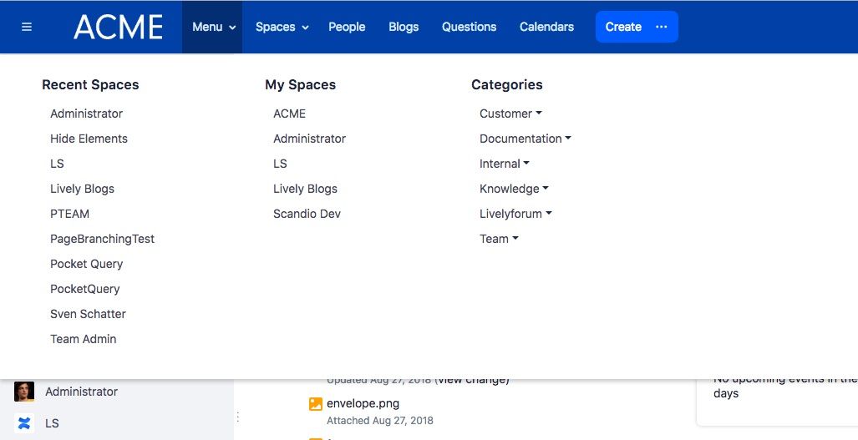The height and width of the screenshot is (440, 858).
Task: Expand the Customer category
Action: (x=510, y=114)
